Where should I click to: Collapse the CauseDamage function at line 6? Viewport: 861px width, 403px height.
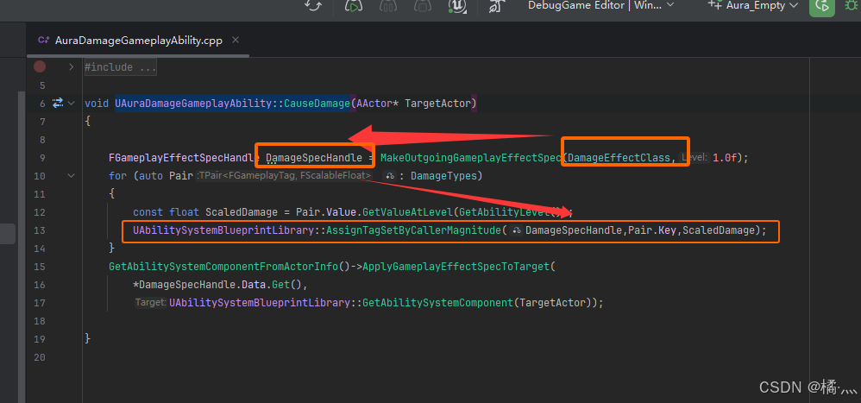click(72, 103)
